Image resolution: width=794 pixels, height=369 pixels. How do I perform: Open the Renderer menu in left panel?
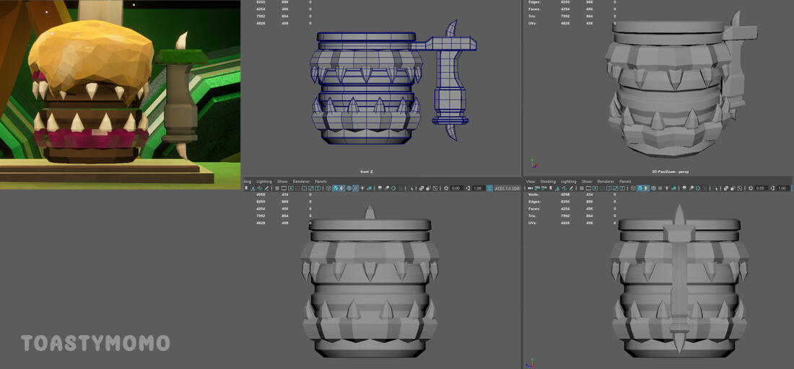pyautogui.click(x=302, y=182)
